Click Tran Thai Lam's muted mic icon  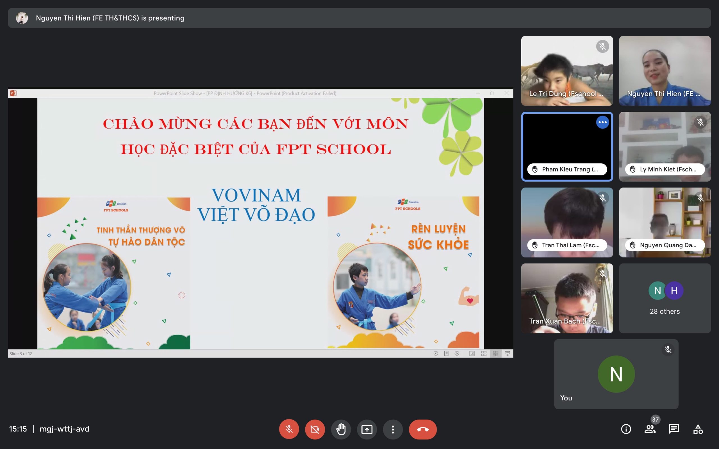[x=602, y=198]
